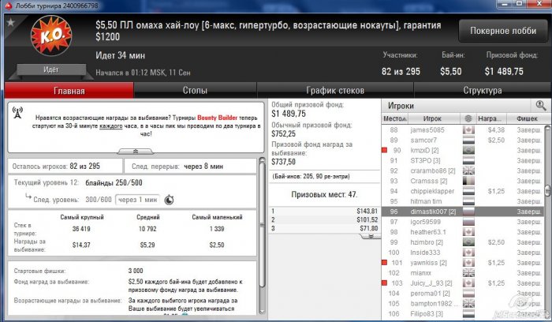Sort players by Место column
This screenshot has width=552, height=322.
[394, 118]
